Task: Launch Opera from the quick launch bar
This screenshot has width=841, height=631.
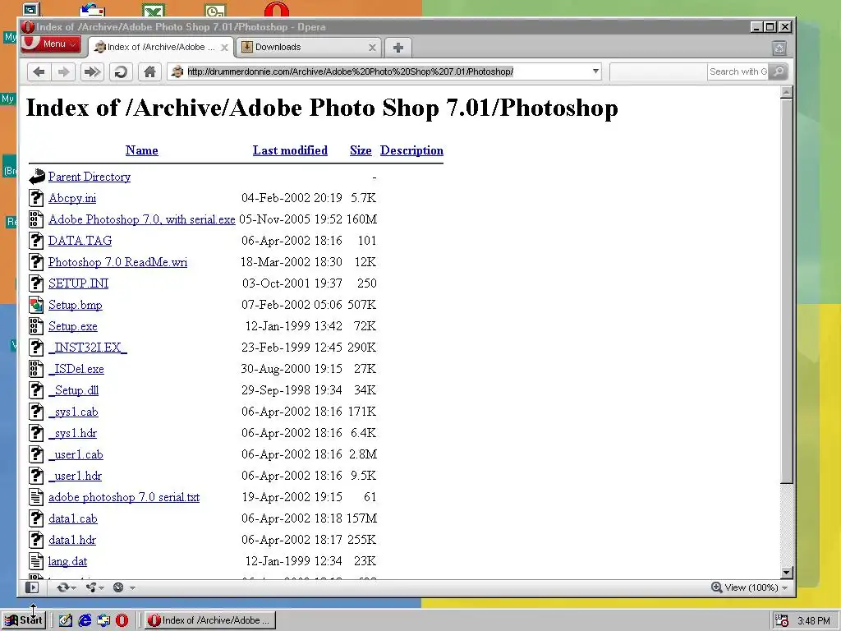Action: click(122, 620)
